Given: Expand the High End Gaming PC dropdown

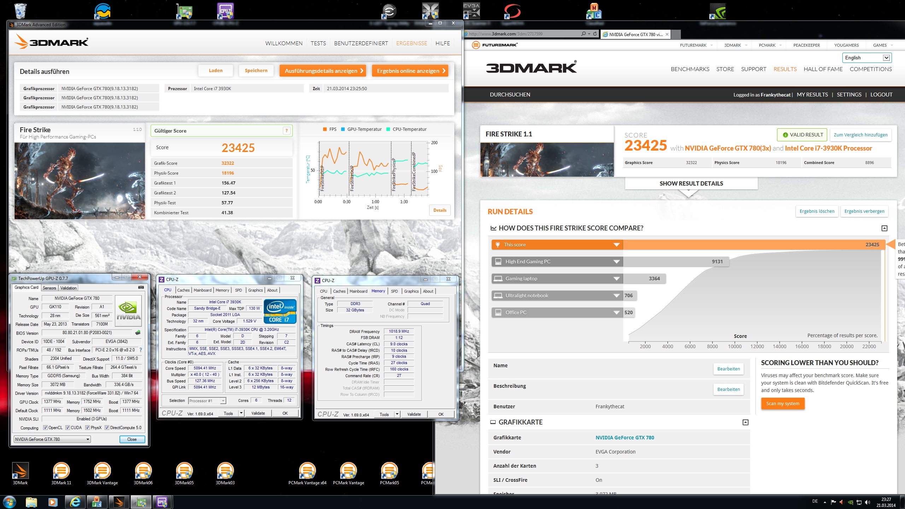Looking at the screenshot, I should tap(617, 262).
